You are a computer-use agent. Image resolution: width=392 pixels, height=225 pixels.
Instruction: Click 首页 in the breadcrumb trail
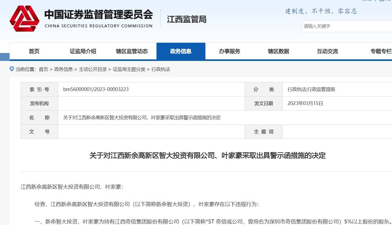(x=43, y=69)
